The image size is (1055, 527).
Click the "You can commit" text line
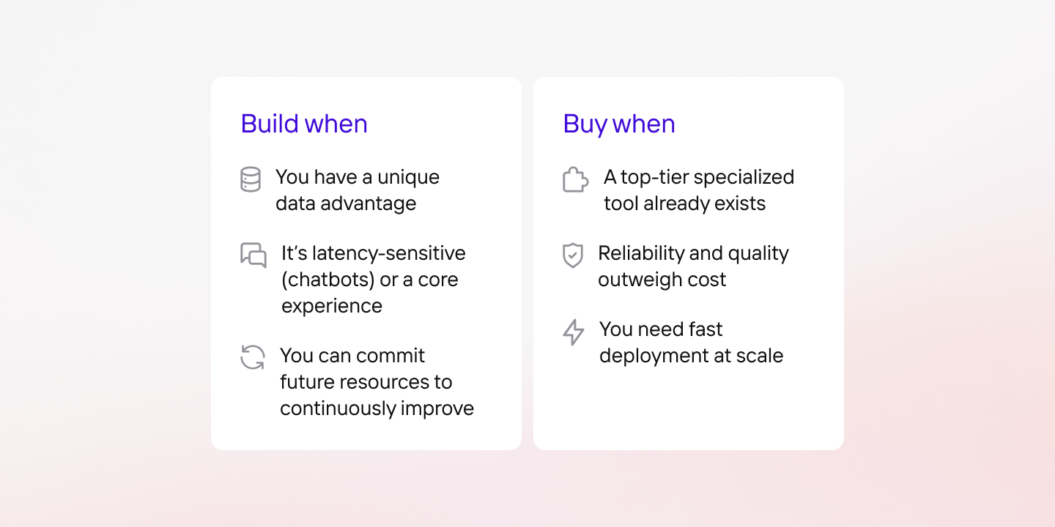(x=352, y=356)
